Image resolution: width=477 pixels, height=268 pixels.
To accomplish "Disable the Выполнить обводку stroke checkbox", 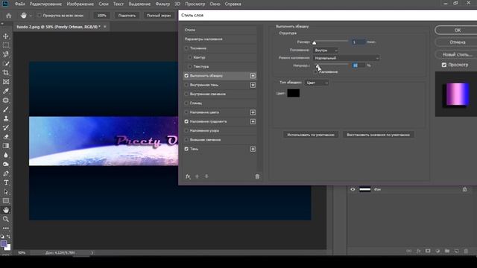I will tap(186, 76).
